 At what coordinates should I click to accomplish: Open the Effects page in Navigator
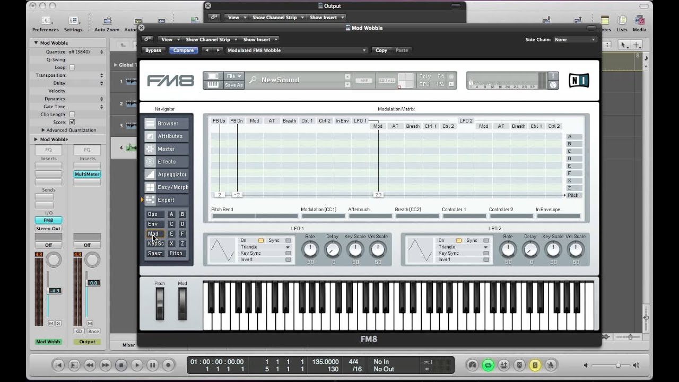[x=167, y=162]
